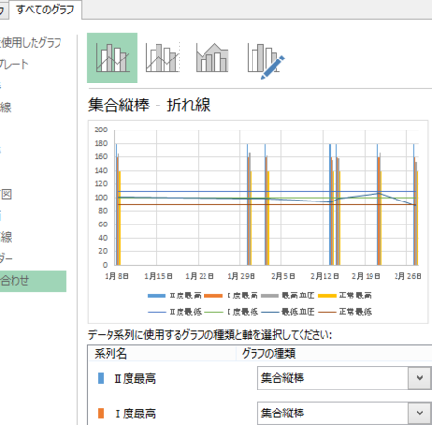Click the orange Ⅰ度最高 series color marker
This screenshot has width=432, height=425.
pos(101,413)
